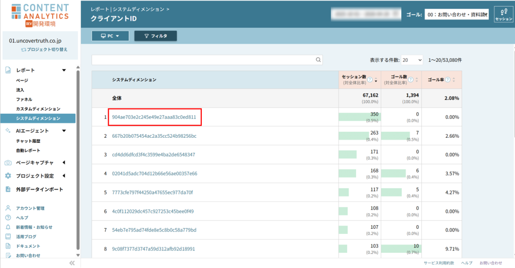Click the フィルタ button
Screen dimensions: 515x268
pos(155,36)
